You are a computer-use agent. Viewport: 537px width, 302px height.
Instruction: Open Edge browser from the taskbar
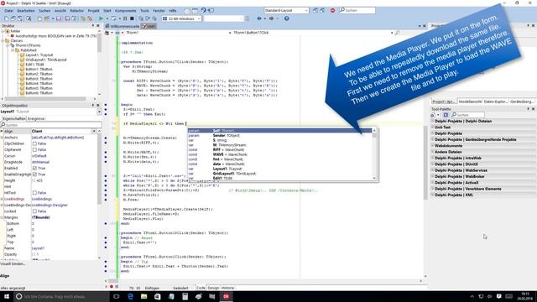click(x=130, y=296)
